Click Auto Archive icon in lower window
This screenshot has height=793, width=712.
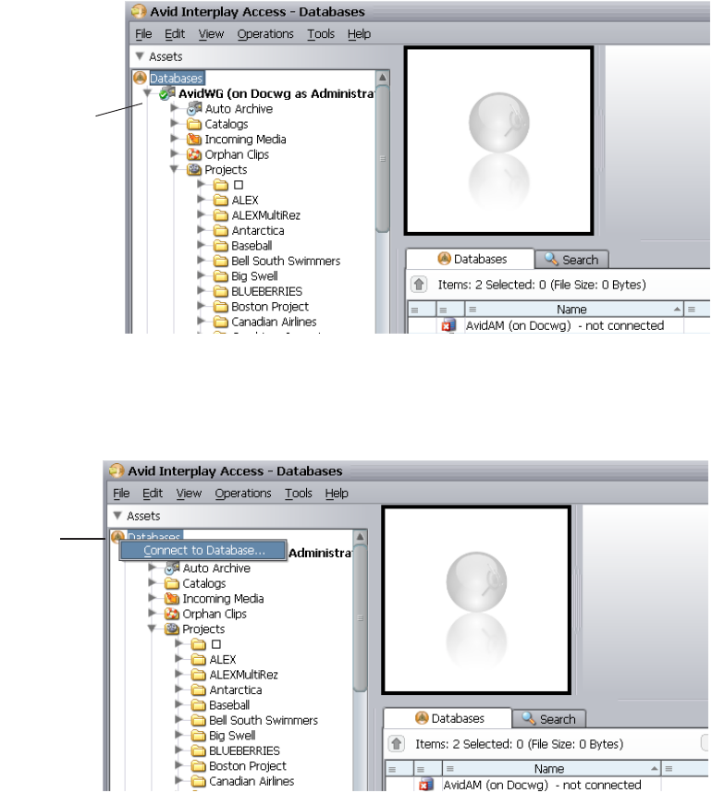(172, 567)
